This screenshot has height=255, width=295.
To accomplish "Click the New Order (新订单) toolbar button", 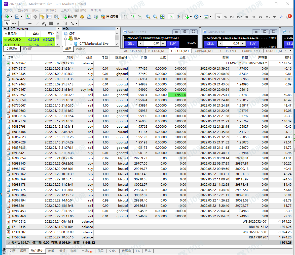I will [x=70, y=17].
